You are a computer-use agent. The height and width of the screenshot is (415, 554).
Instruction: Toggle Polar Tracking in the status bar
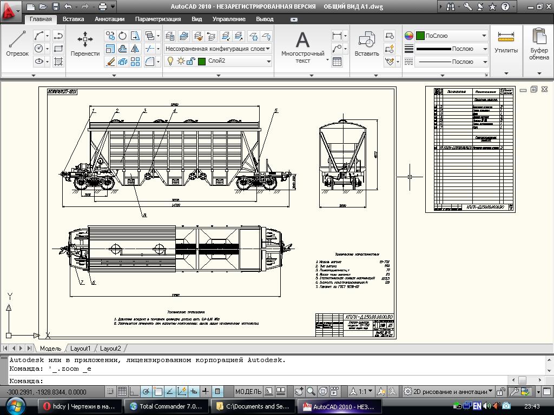(x=146, y=391)
